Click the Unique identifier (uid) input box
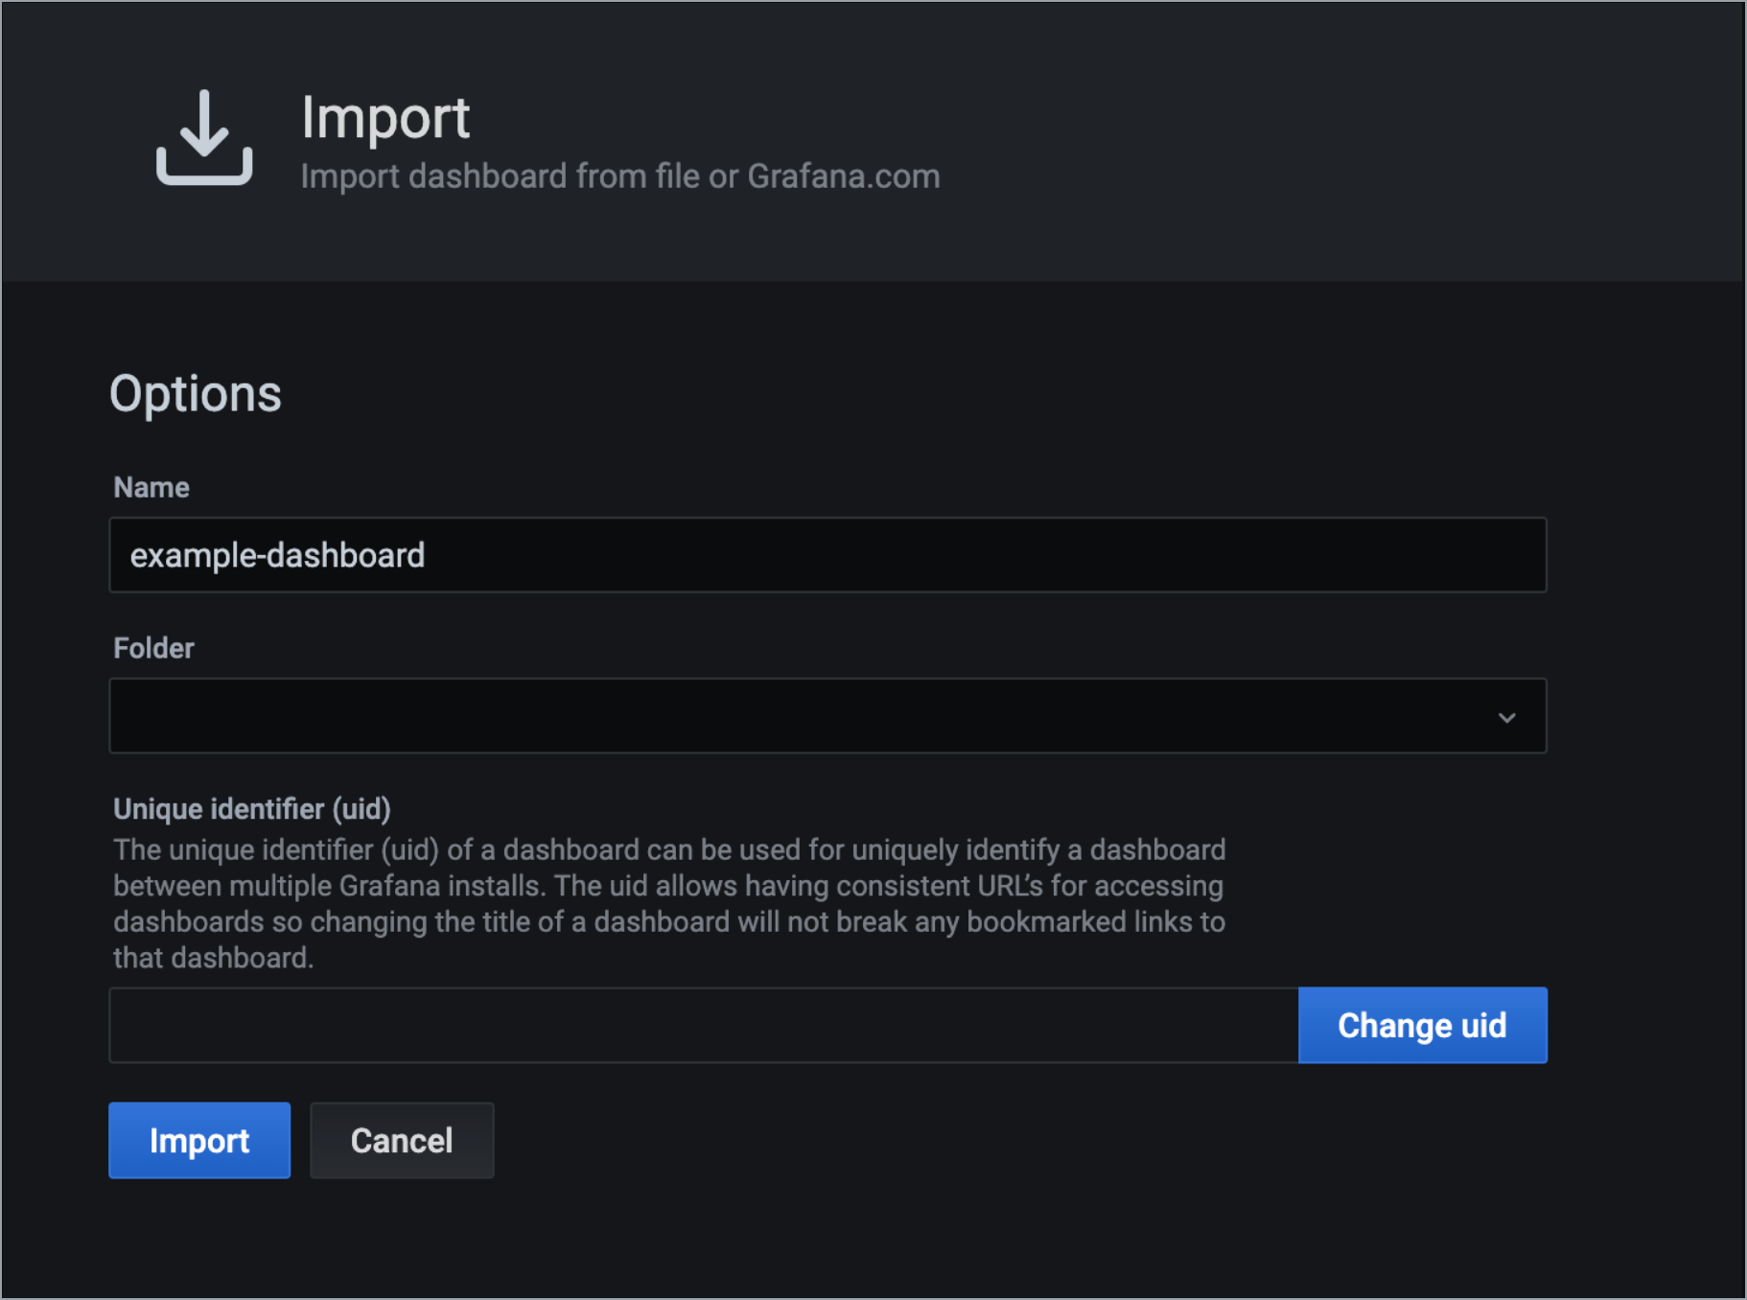1747x1300 pixels. (x=671, y=1025)
